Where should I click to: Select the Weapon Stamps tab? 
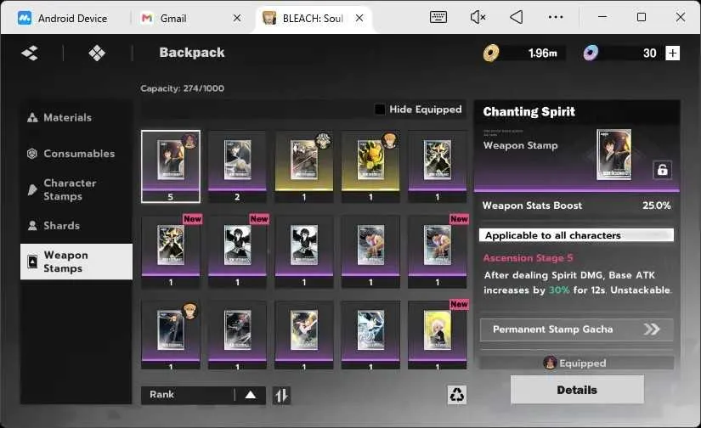pos(76,262)
